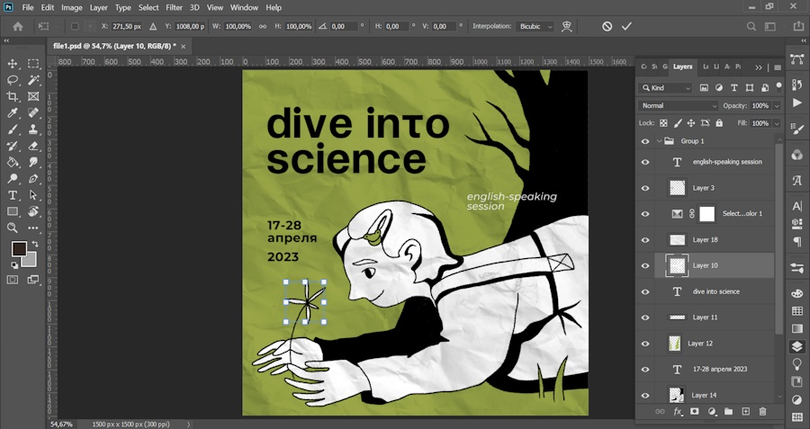Choose the Zoom tool in the toolbar
Screen dimensions: 810x429
[13, 228]
